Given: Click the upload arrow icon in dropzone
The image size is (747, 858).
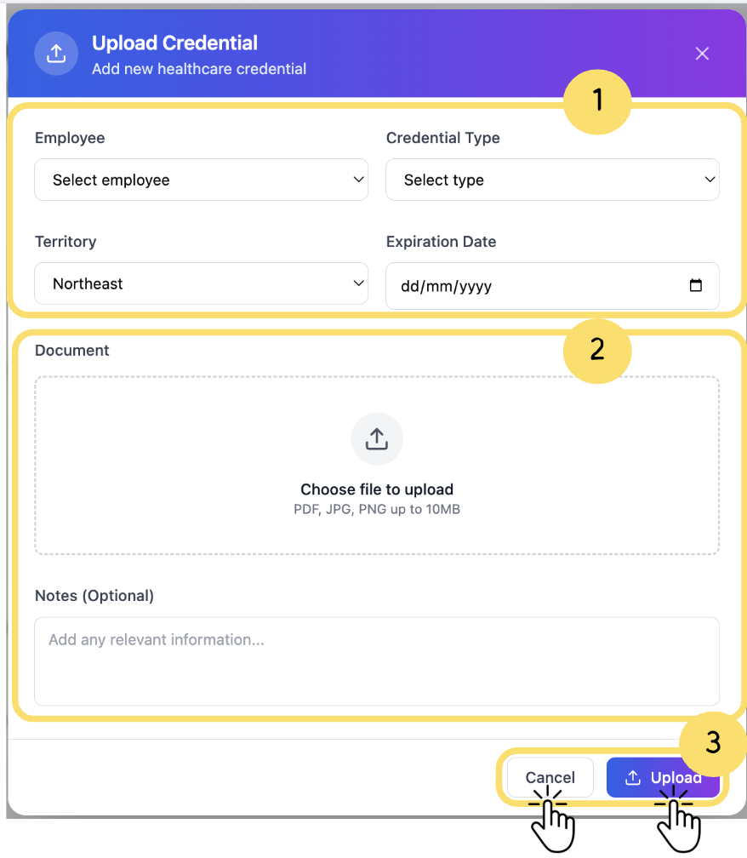Looking at the screenshot, I should 377,439.
